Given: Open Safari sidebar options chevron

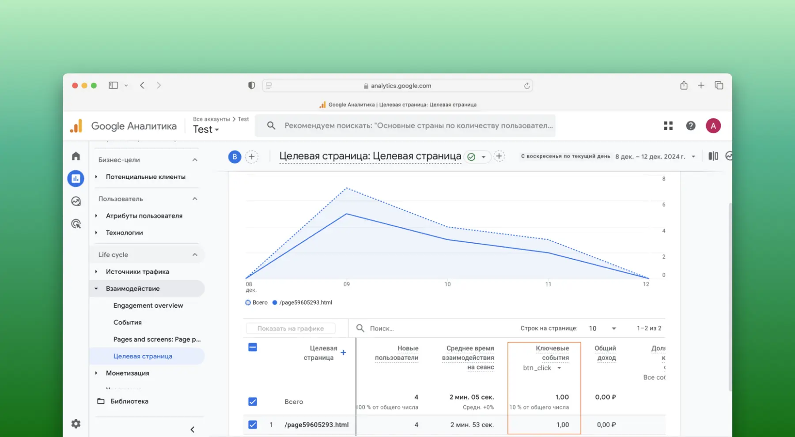Looking at the screenshot, I should (x=126, y=86).
